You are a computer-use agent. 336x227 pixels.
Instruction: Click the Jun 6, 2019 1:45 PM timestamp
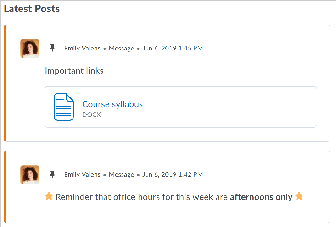(x=173, y=48)
